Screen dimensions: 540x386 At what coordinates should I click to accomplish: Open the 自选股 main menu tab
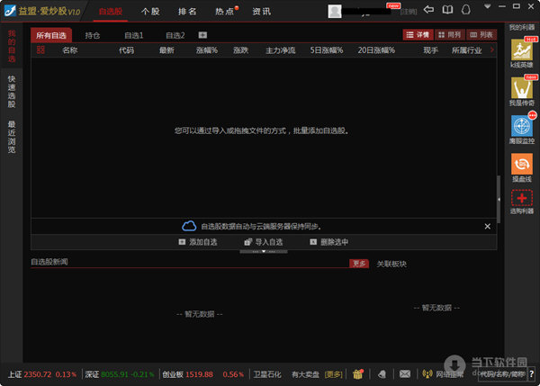[x=110, y=12]
